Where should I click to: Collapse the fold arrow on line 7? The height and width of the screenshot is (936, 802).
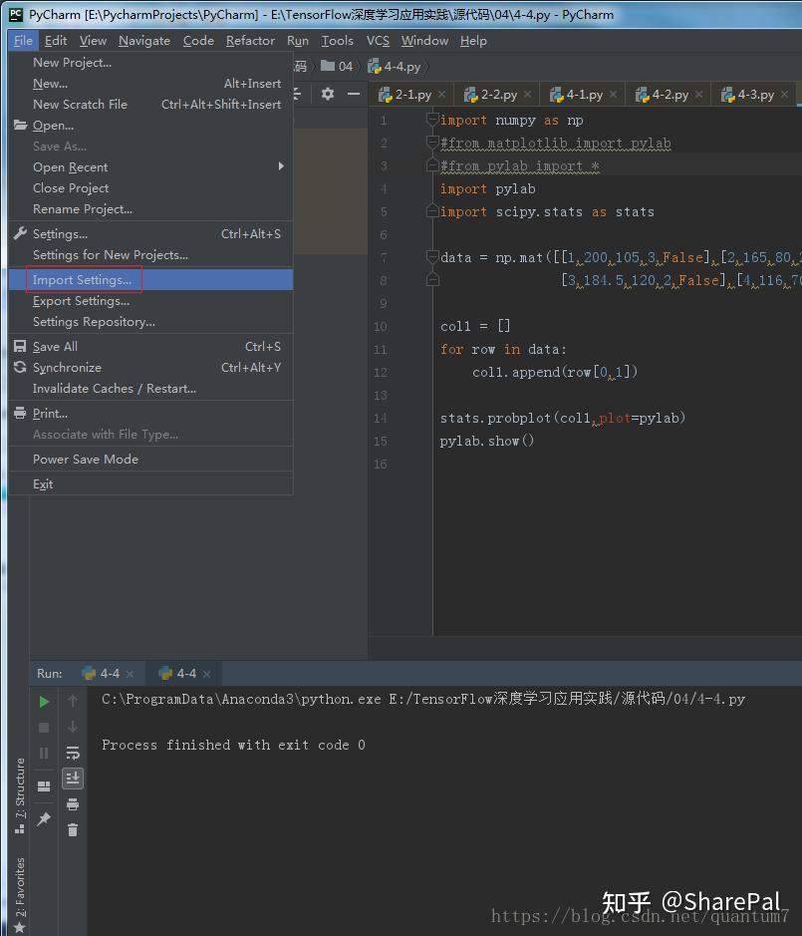point(431,256)
